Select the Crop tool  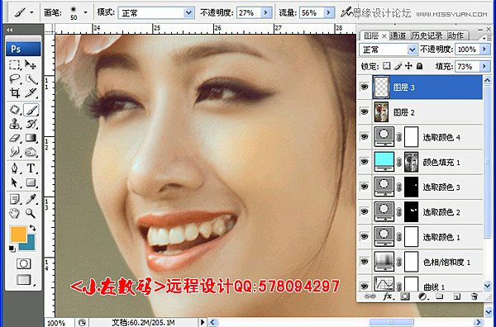15,92
